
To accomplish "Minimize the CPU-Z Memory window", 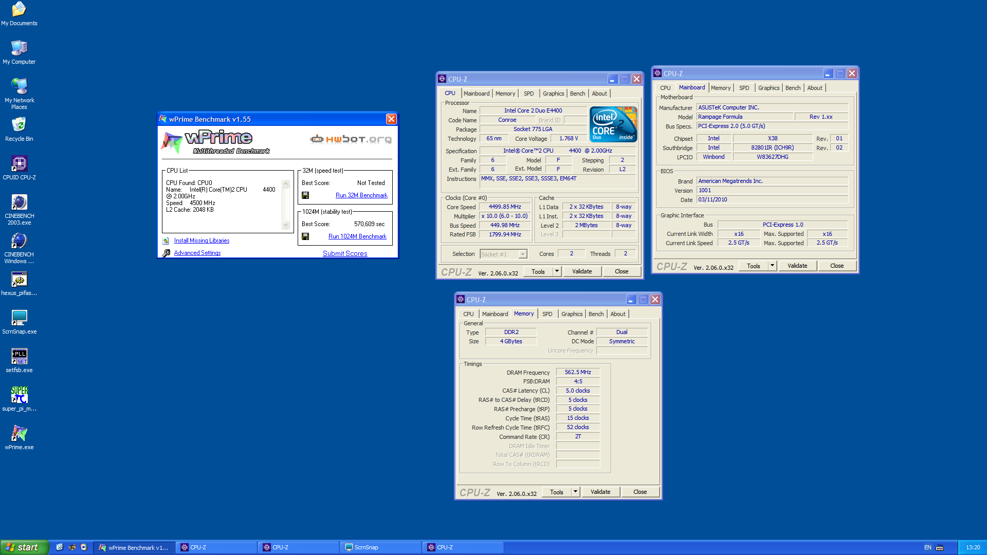I will (631, 300).
